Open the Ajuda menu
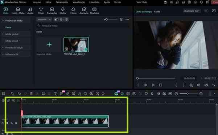The height and width of the screenshot is (135, 218). tap(107, 2)
